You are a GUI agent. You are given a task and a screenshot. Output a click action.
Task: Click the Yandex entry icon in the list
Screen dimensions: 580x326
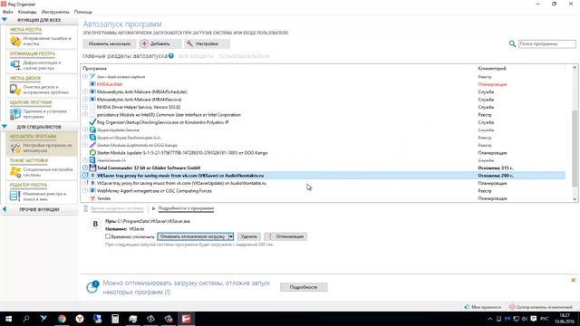(x=92, y=198)
